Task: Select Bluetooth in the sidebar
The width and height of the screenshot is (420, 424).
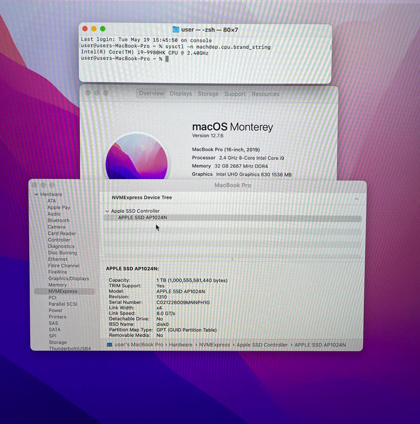Action: (x=59, y=220)
